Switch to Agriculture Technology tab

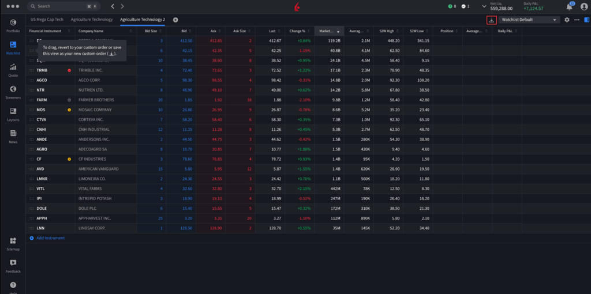92,20
